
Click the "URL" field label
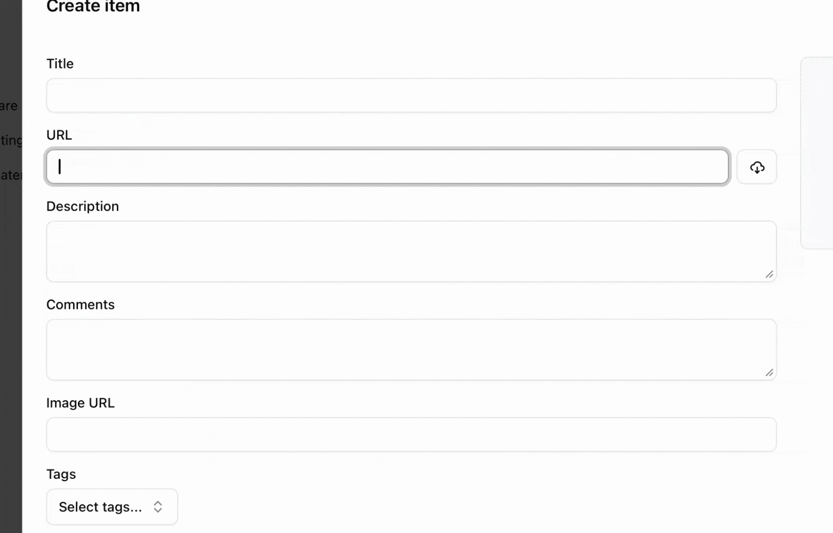click(x=59, y=135)
